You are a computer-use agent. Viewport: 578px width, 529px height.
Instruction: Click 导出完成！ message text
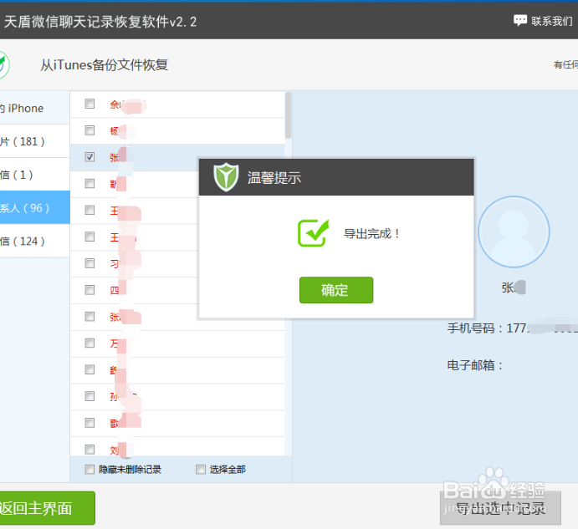tap(372, 233)
